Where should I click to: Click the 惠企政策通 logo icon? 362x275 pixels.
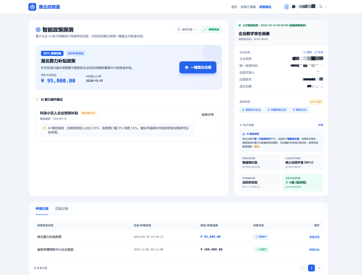(32, 7)
